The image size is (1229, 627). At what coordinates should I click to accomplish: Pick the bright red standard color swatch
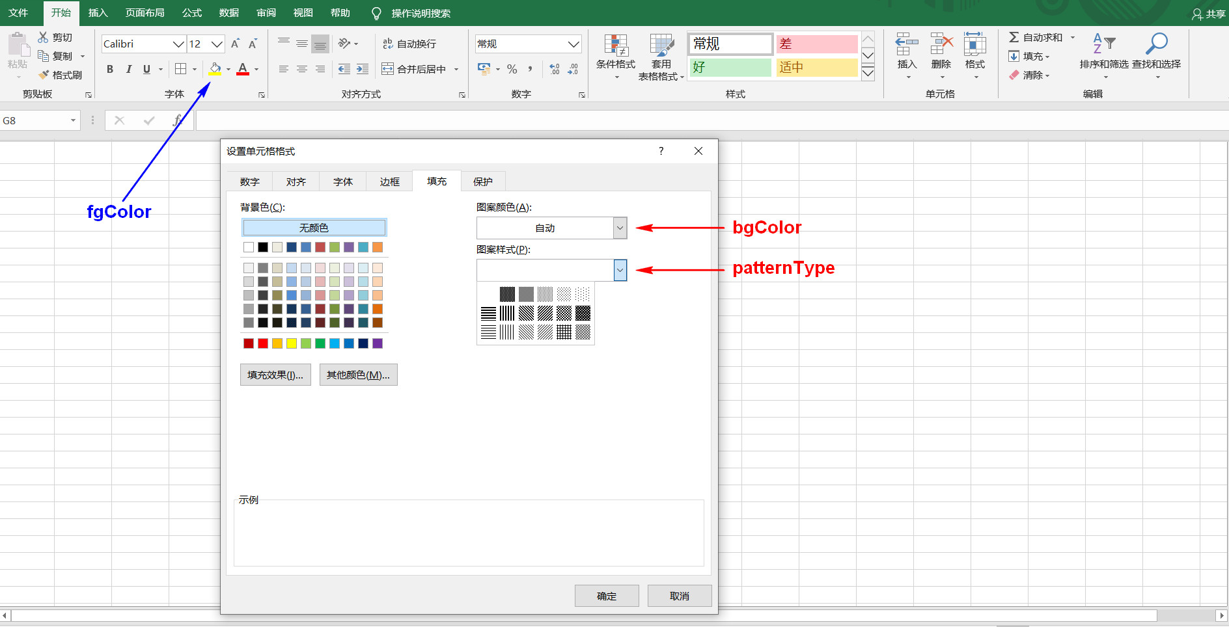[263, 343]
